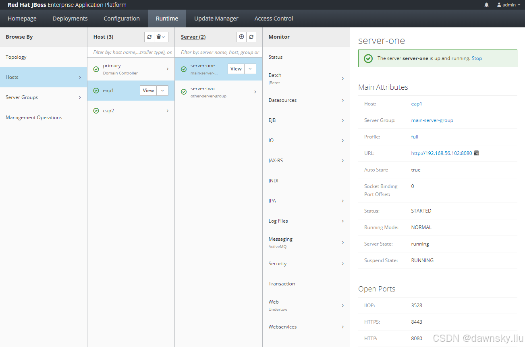525x347 pixels.
Task: Click the server-one status check icon
Action: click(184, 69)
